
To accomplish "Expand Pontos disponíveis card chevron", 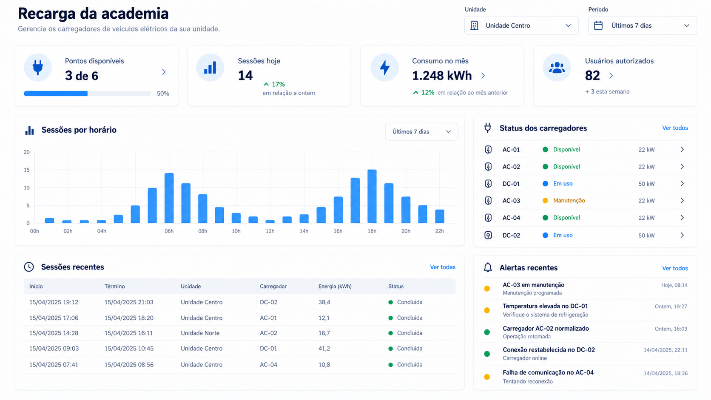I will (164, 72).
